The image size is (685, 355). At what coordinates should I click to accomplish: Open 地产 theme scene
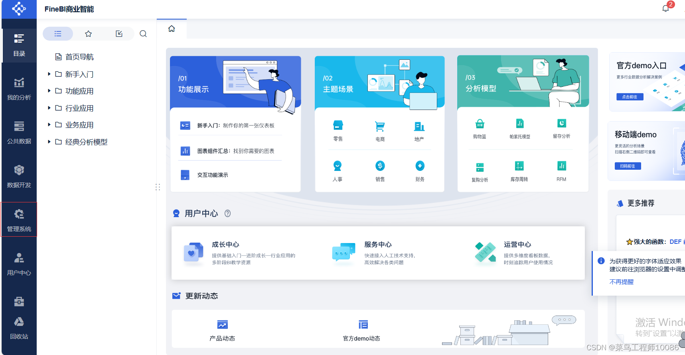coord(419,131)
